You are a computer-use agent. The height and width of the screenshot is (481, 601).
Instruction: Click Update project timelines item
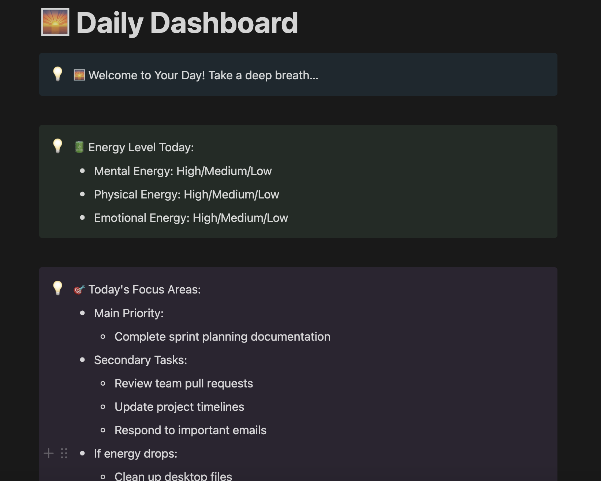[x=179, y=407]
